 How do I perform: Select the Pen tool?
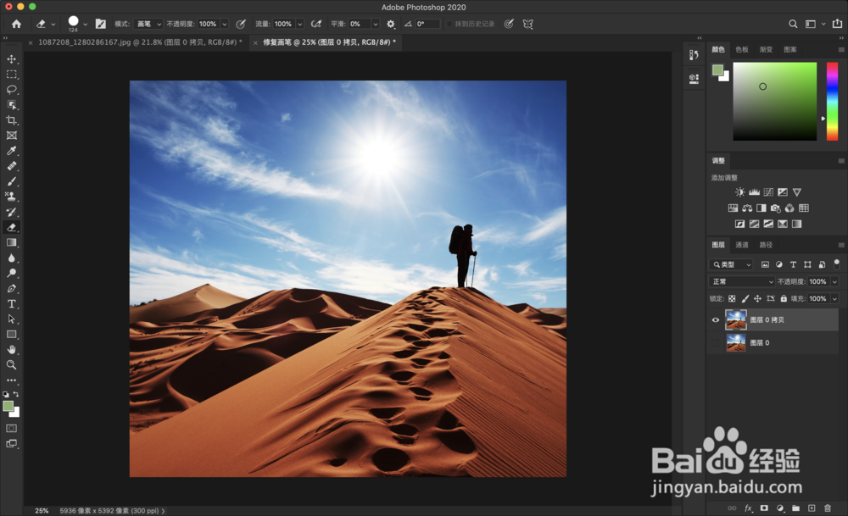tap(11, 289)
